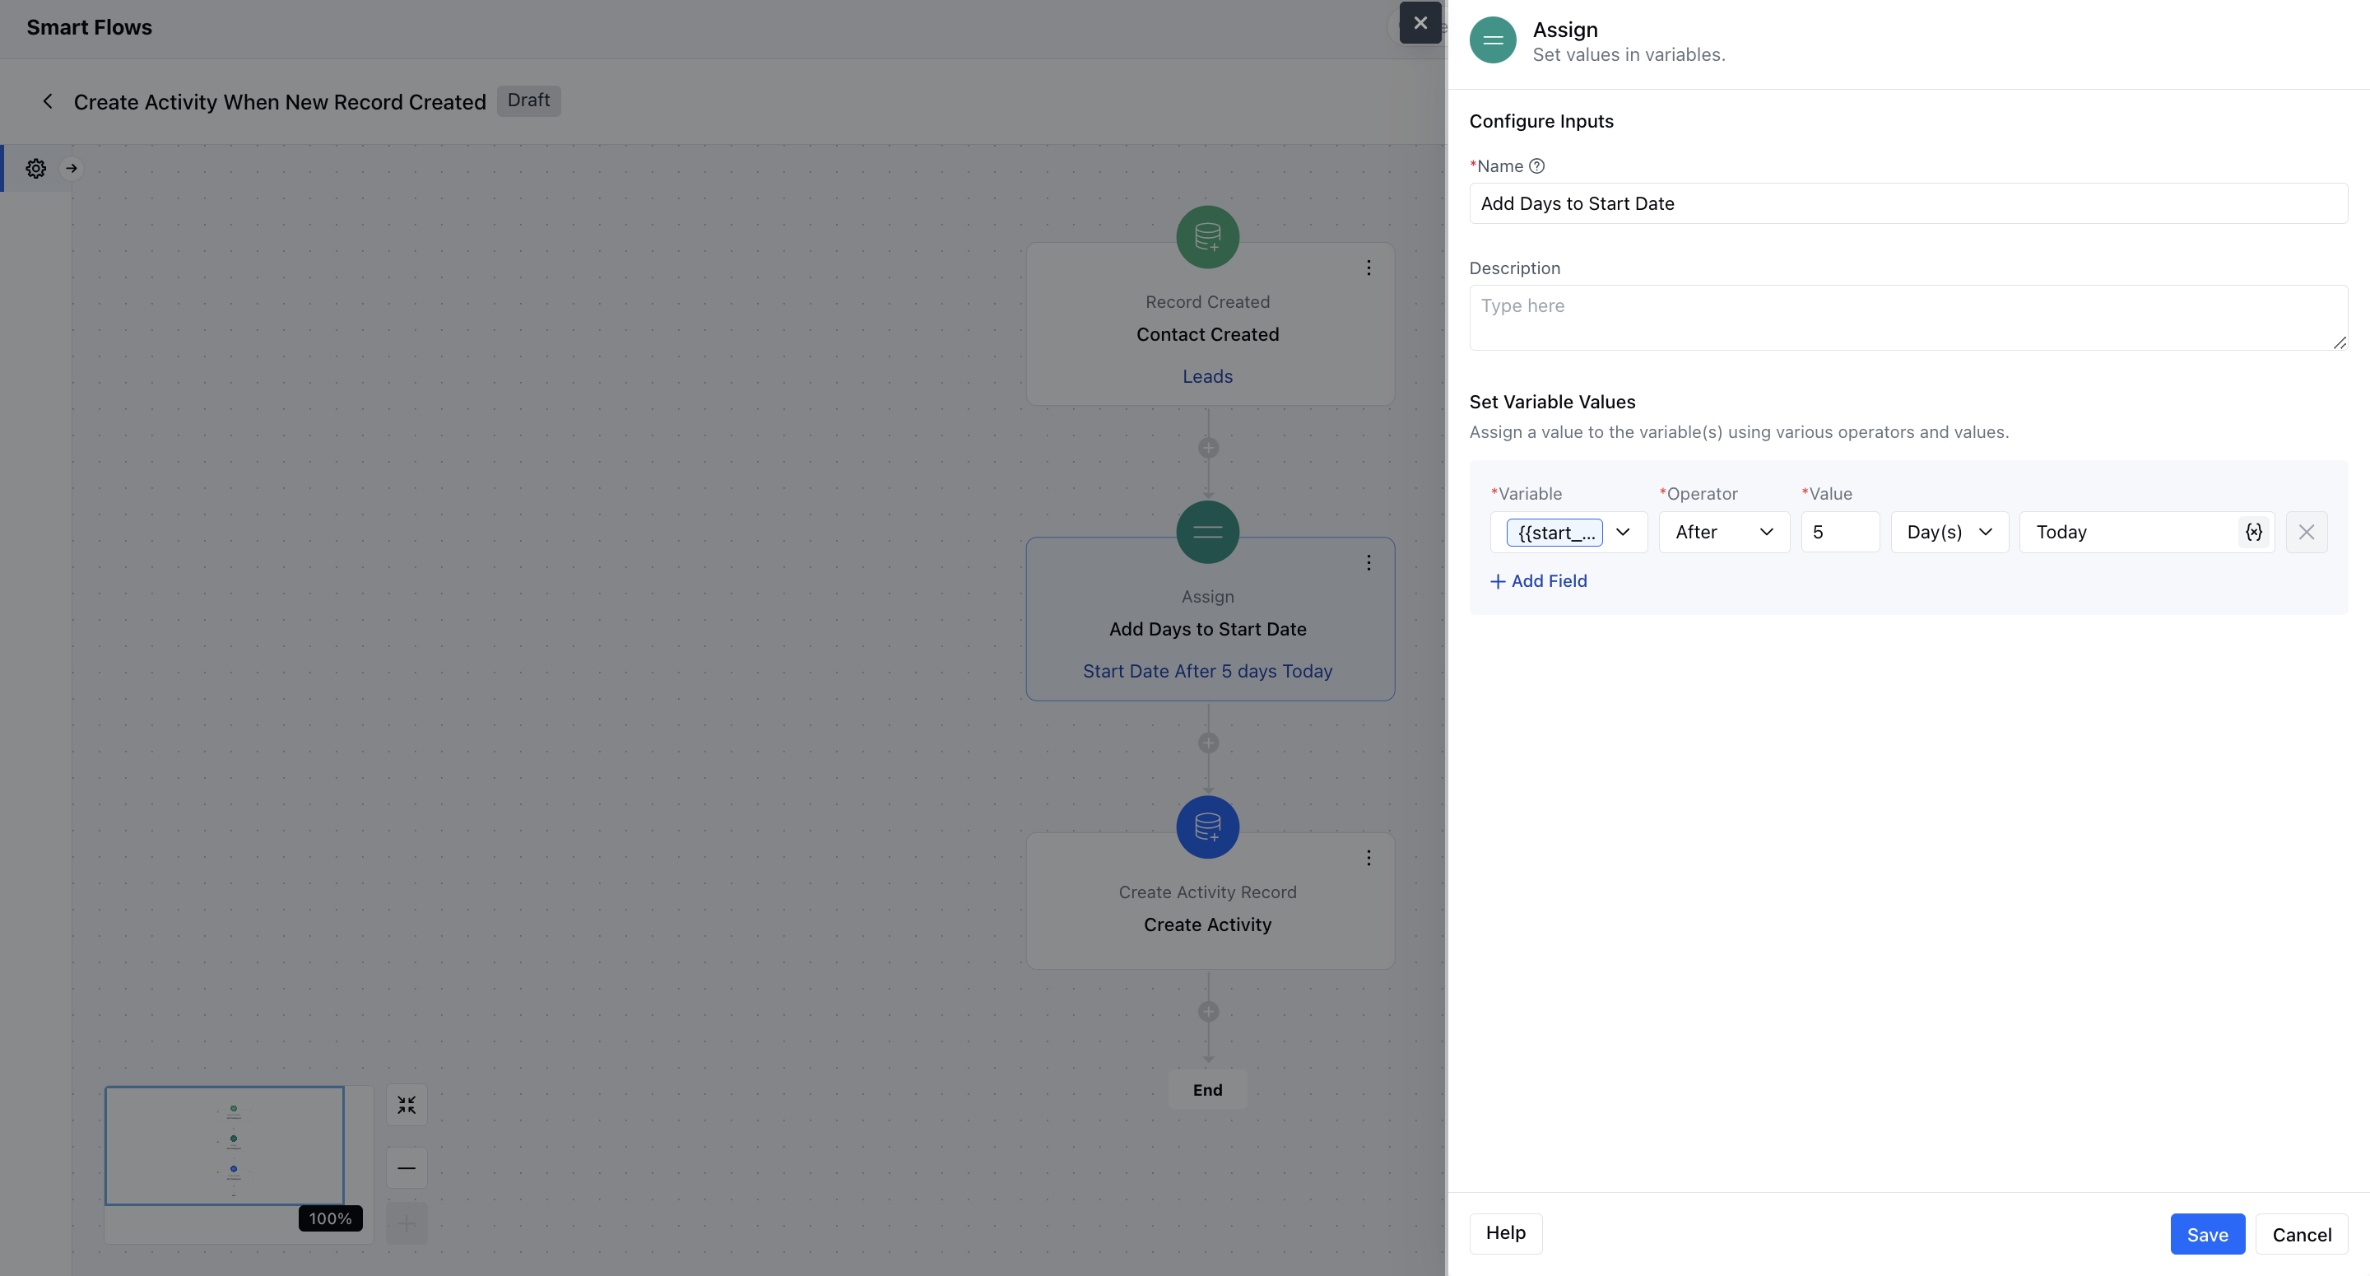Click the Description text area
The width and height of the screenshot is (2370, 1276).
point(1908,318)
